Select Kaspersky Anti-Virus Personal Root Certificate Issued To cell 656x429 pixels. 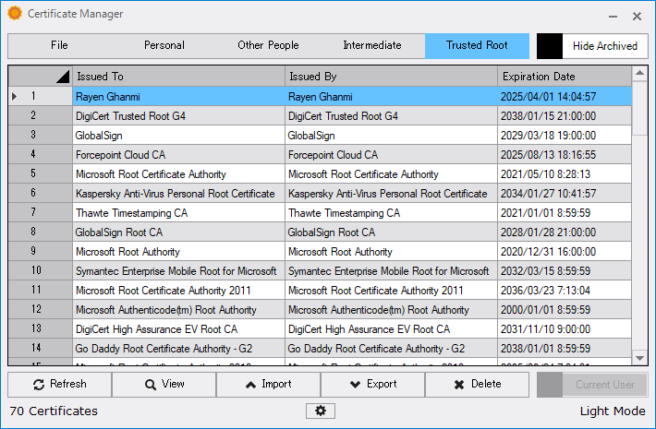click(x=178, y=194)
